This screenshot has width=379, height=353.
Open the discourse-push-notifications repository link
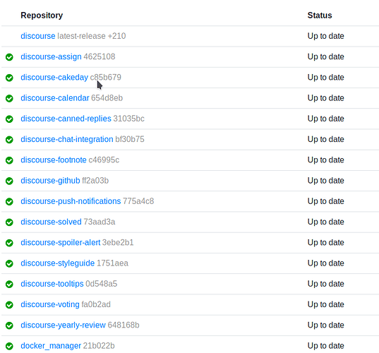[71, 201]
